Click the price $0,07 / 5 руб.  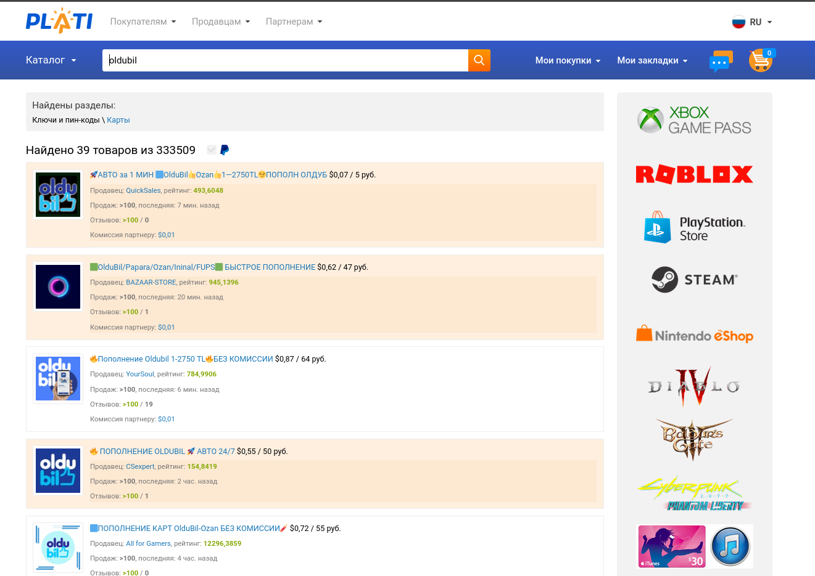pos(352,175)
